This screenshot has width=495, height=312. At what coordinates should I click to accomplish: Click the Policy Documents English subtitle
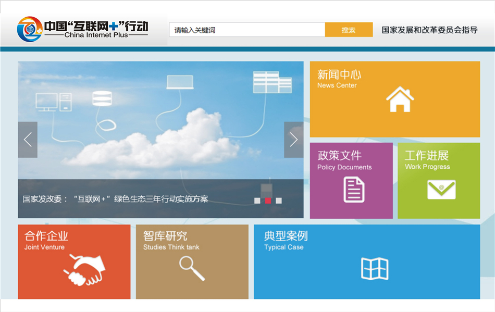(x=344, y=167)
